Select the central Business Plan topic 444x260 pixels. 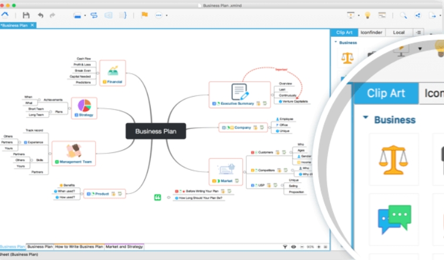point(156,131)
